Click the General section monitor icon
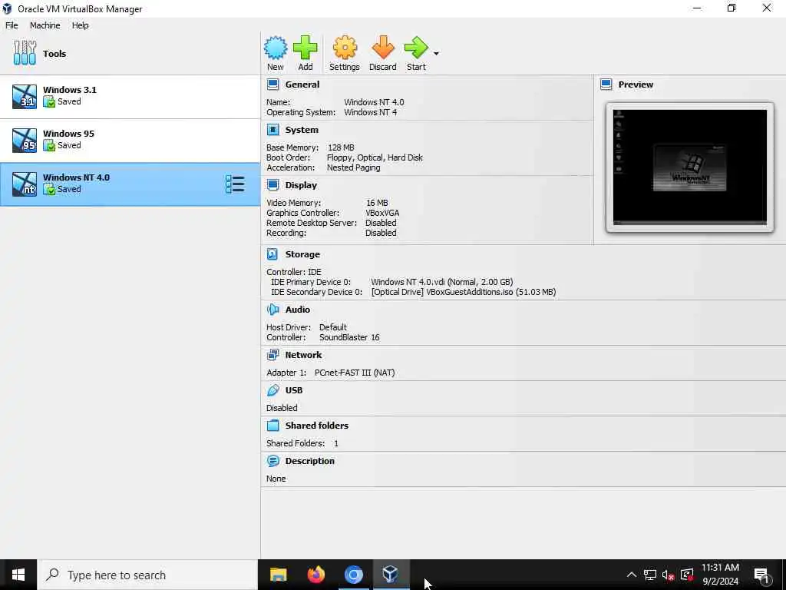 (x=272, y=85)
